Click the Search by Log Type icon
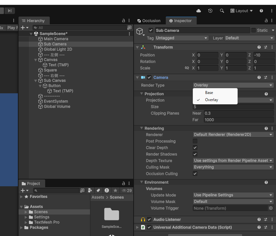The image size is (276, 236). click(x=107, y=190)
